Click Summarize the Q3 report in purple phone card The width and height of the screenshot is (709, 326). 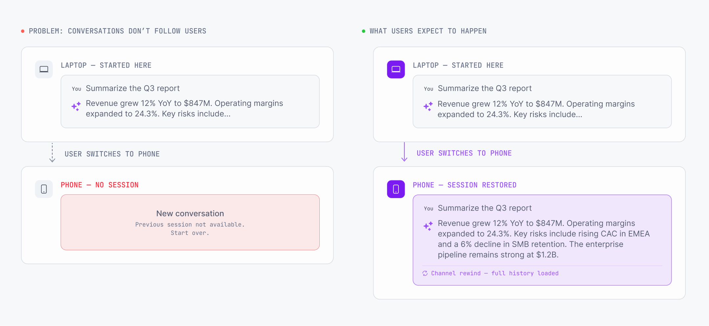tap(484, 208)
